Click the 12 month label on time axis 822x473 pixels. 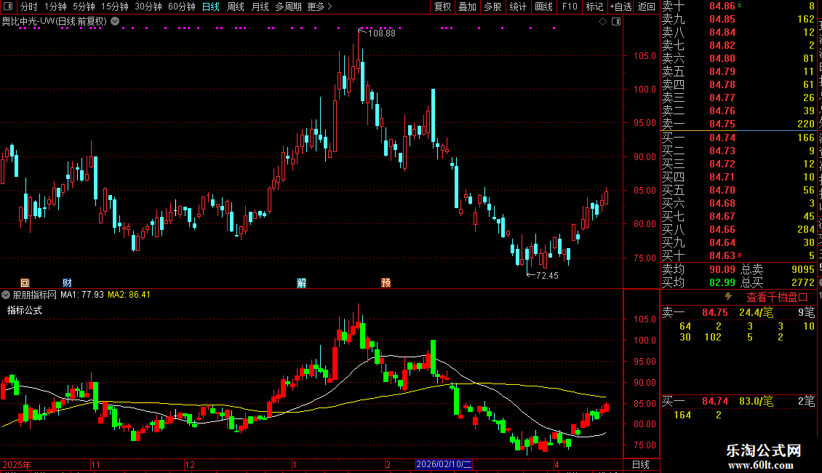click(190, 464)
